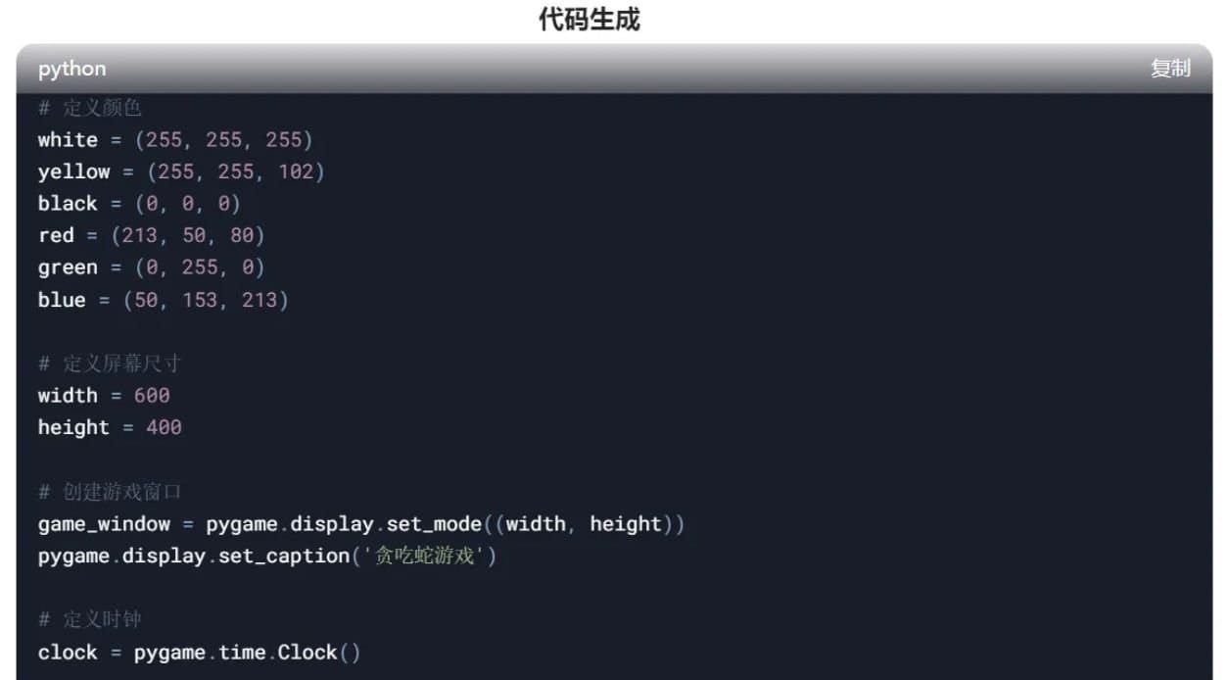Click the game_window variable name
Image resolution: width=1228 pixels, height=680 pixels.
104,524
